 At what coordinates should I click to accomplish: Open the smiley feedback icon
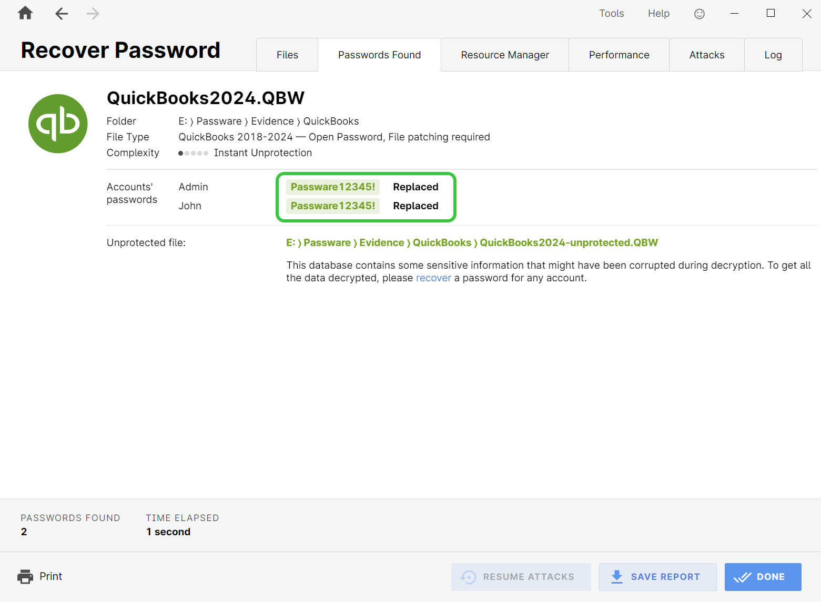pos(699,14)
